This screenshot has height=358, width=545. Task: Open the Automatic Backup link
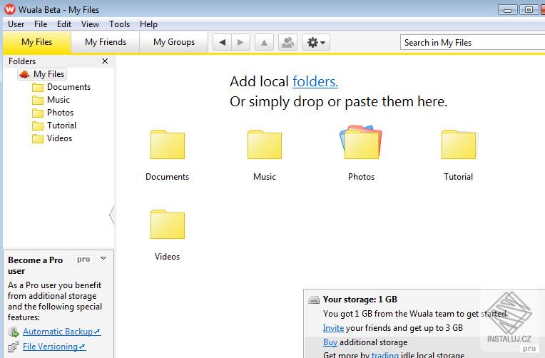[x=61, y=332]
